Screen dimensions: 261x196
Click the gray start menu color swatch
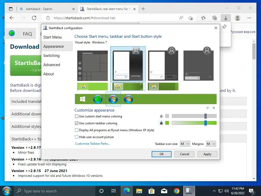point(167,116)
